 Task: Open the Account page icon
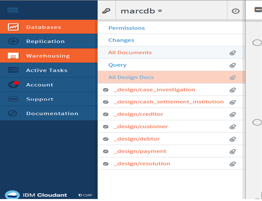(13, 85)
